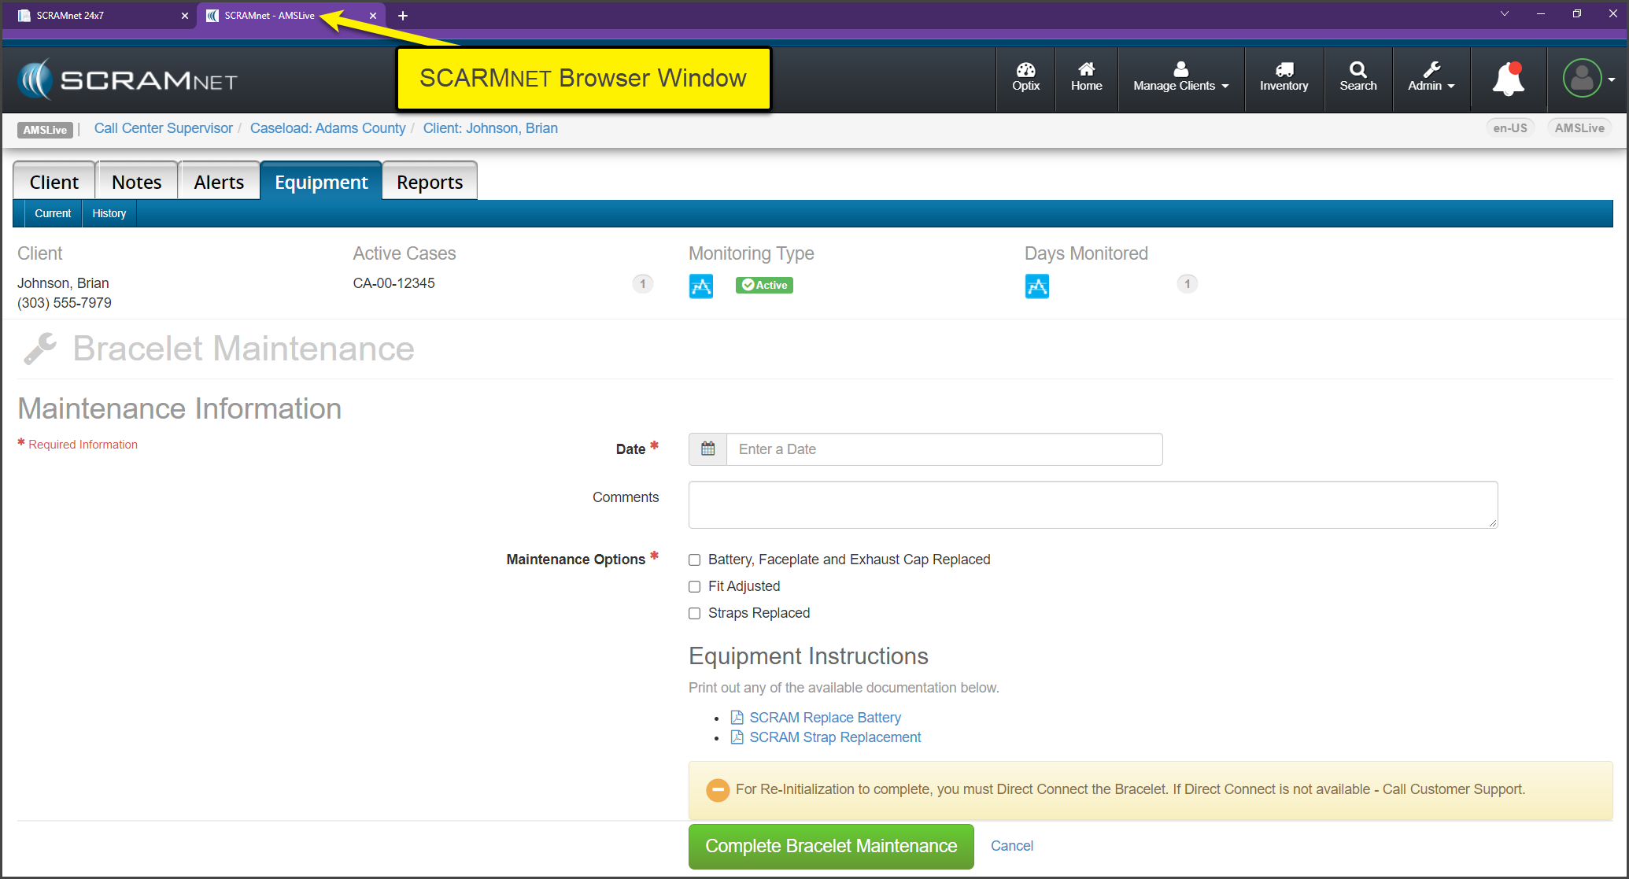Open a new browser tab

[403, 16]
